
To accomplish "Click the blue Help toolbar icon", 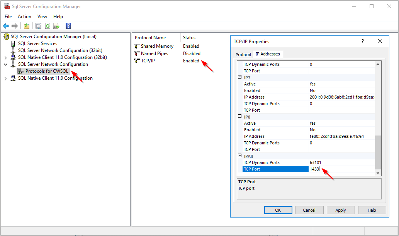I will [68, 26].
